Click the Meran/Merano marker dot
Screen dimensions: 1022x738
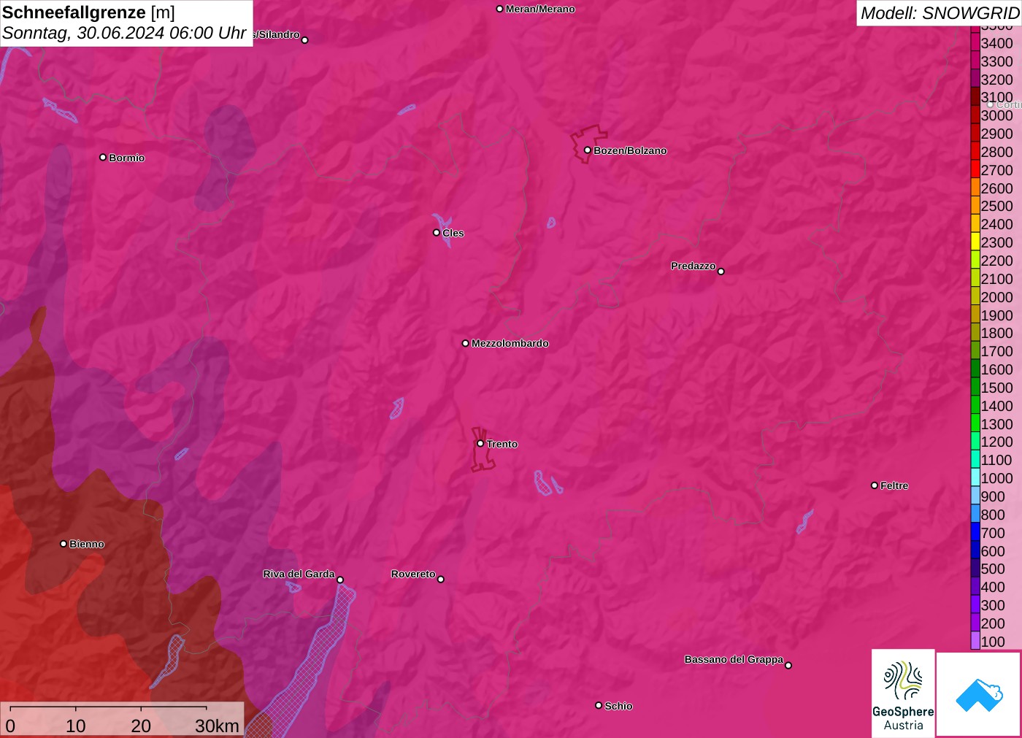tap(499, 9)
